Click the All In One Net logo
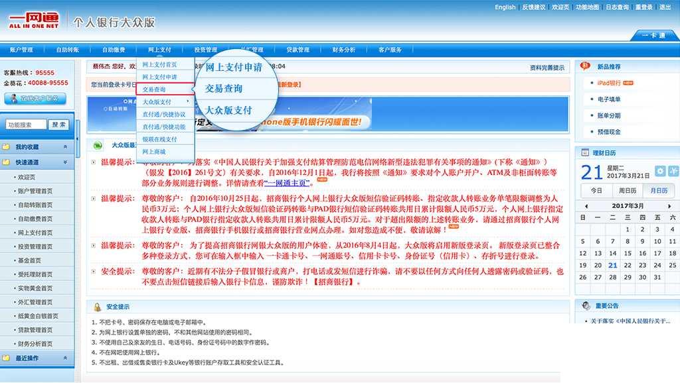This screenshot has width=680, height=383. (x=33, y=21)
